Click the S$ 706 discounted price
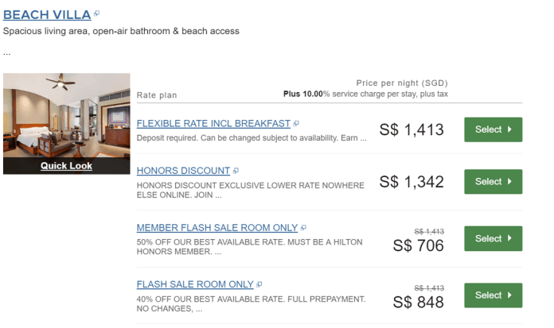Image resolution: width=554 pixels, height=328 pixels. pos(418,245)
